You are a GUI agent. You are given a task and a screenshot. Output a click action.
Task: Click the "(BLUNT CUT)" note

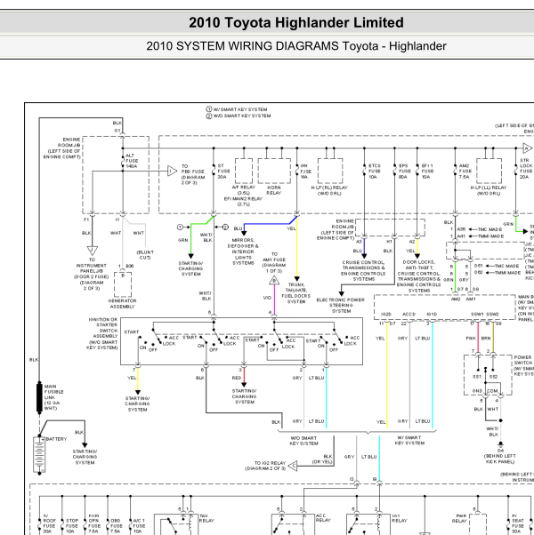tap(145, 255)
